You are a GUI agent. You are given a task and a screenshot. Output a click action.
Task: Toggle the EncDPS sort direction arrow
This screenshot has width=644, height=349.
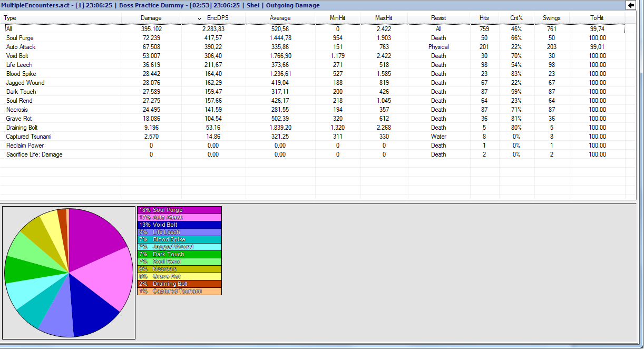click(199, 18)
